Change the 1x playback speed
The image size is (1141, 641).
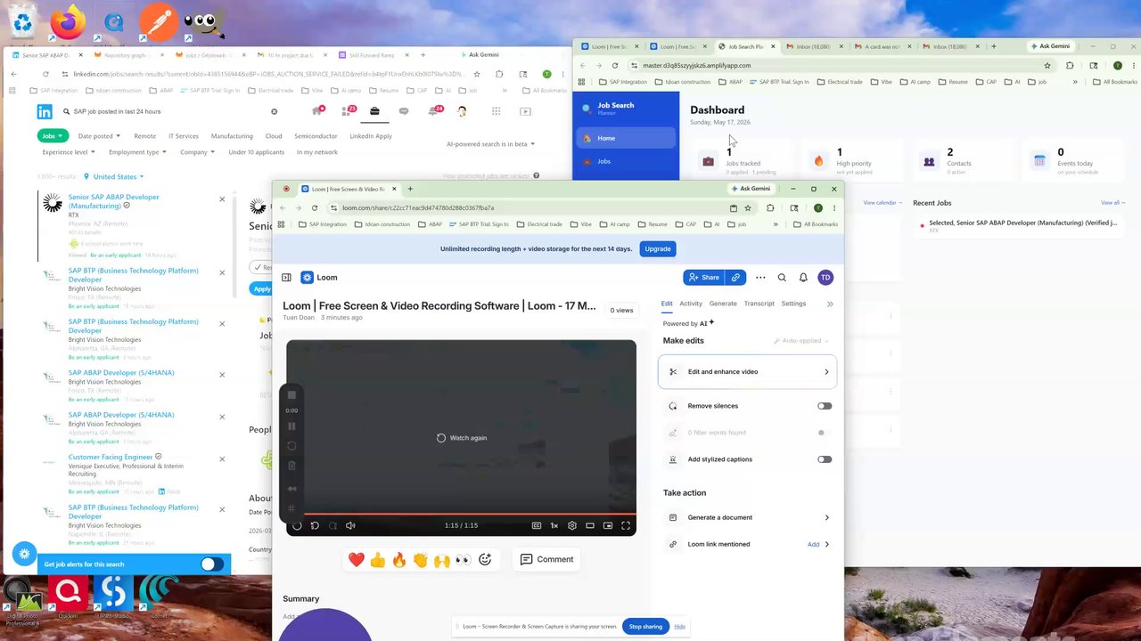point(554,525)
